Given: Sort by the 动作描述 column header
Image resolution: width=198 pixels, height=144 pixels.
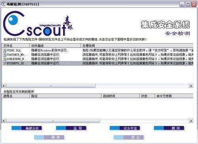Looking at the screenshot, I should coord(55,46).
